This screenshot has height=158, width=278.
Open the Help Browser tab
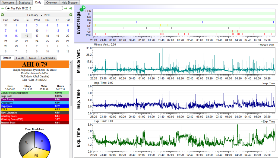point(69,2)
